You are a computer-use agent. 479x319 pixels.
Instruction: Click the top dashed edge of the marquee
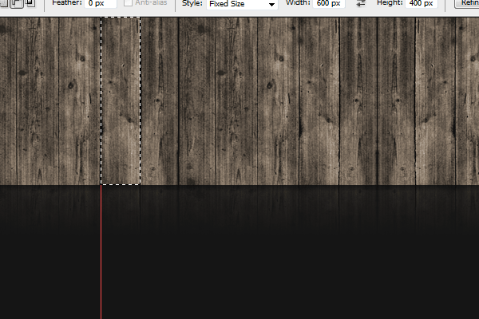(x=121, y=18)
